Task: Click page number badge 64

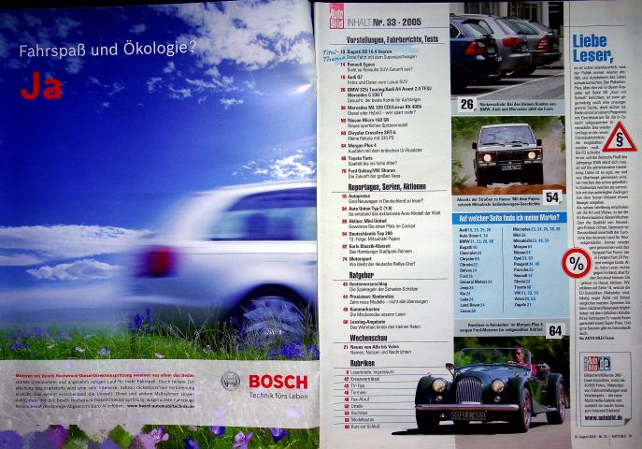Action: coord(554,330)
